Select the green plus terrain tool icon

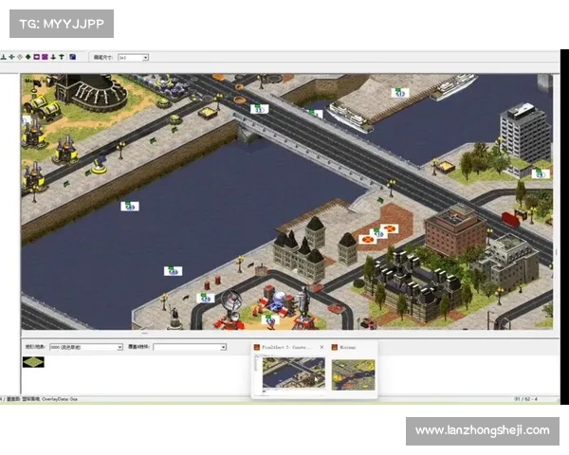coord(12,57)
